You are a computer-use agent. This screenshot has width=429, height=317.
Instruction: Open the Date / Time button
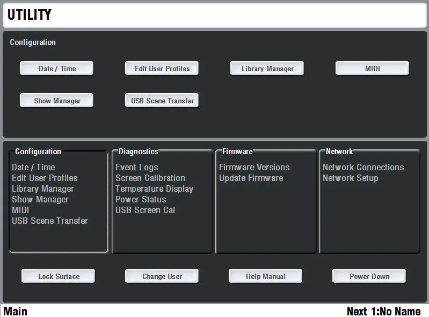pos(56,68)
